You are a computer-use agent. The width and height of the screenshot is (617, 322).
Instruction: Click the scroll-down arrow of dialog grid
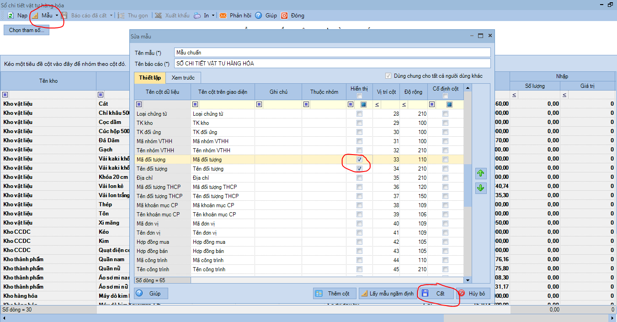[x=468, y=280]
